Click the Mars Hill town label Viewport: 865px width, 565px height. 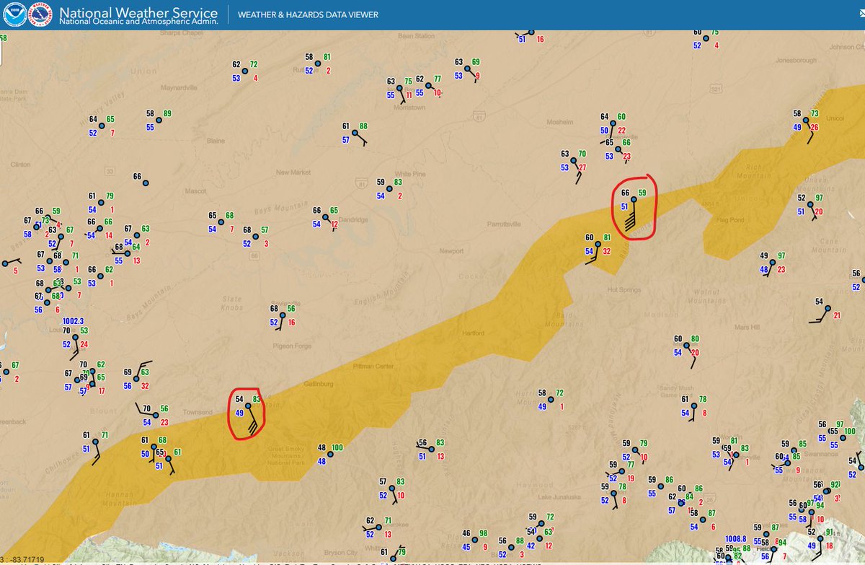coord(747,327)
